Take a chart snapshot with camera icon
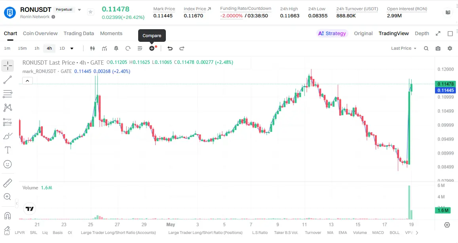 438,48
